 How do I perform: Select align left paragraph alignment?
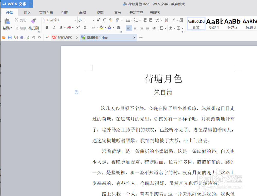129,28
